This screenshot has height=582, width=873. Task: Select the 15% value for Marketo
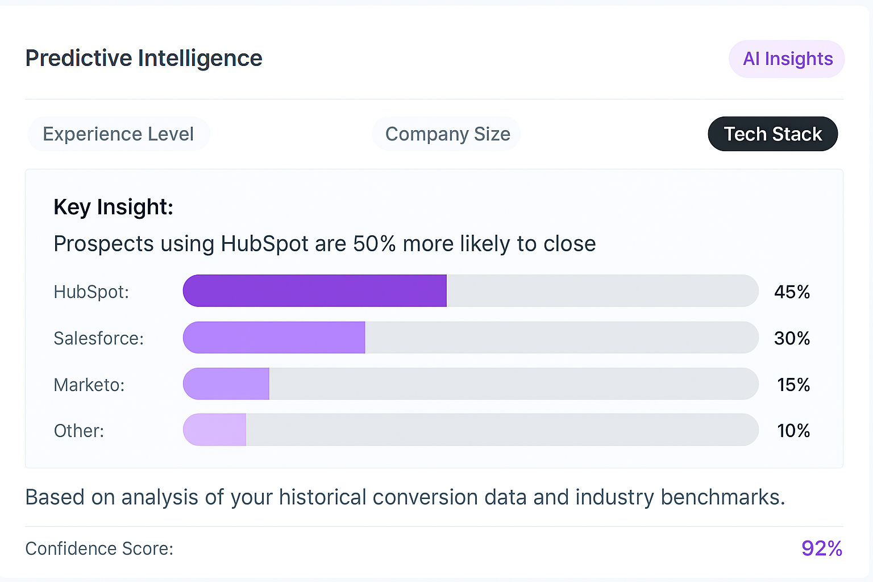click(x=793, y=385)
